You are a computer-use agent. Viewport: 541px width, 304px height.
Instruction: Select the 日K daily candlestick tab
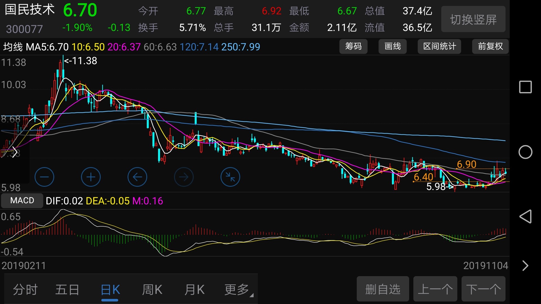coord(110,289)
